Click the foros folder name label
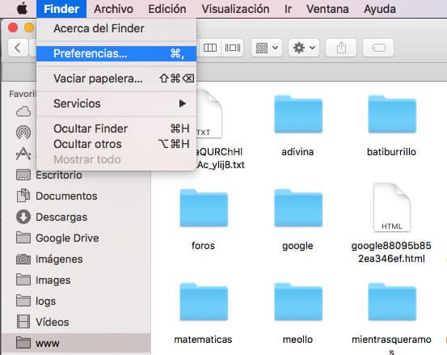Image resolution: width=447 pixels, height=355 pixels. [203, 246]
